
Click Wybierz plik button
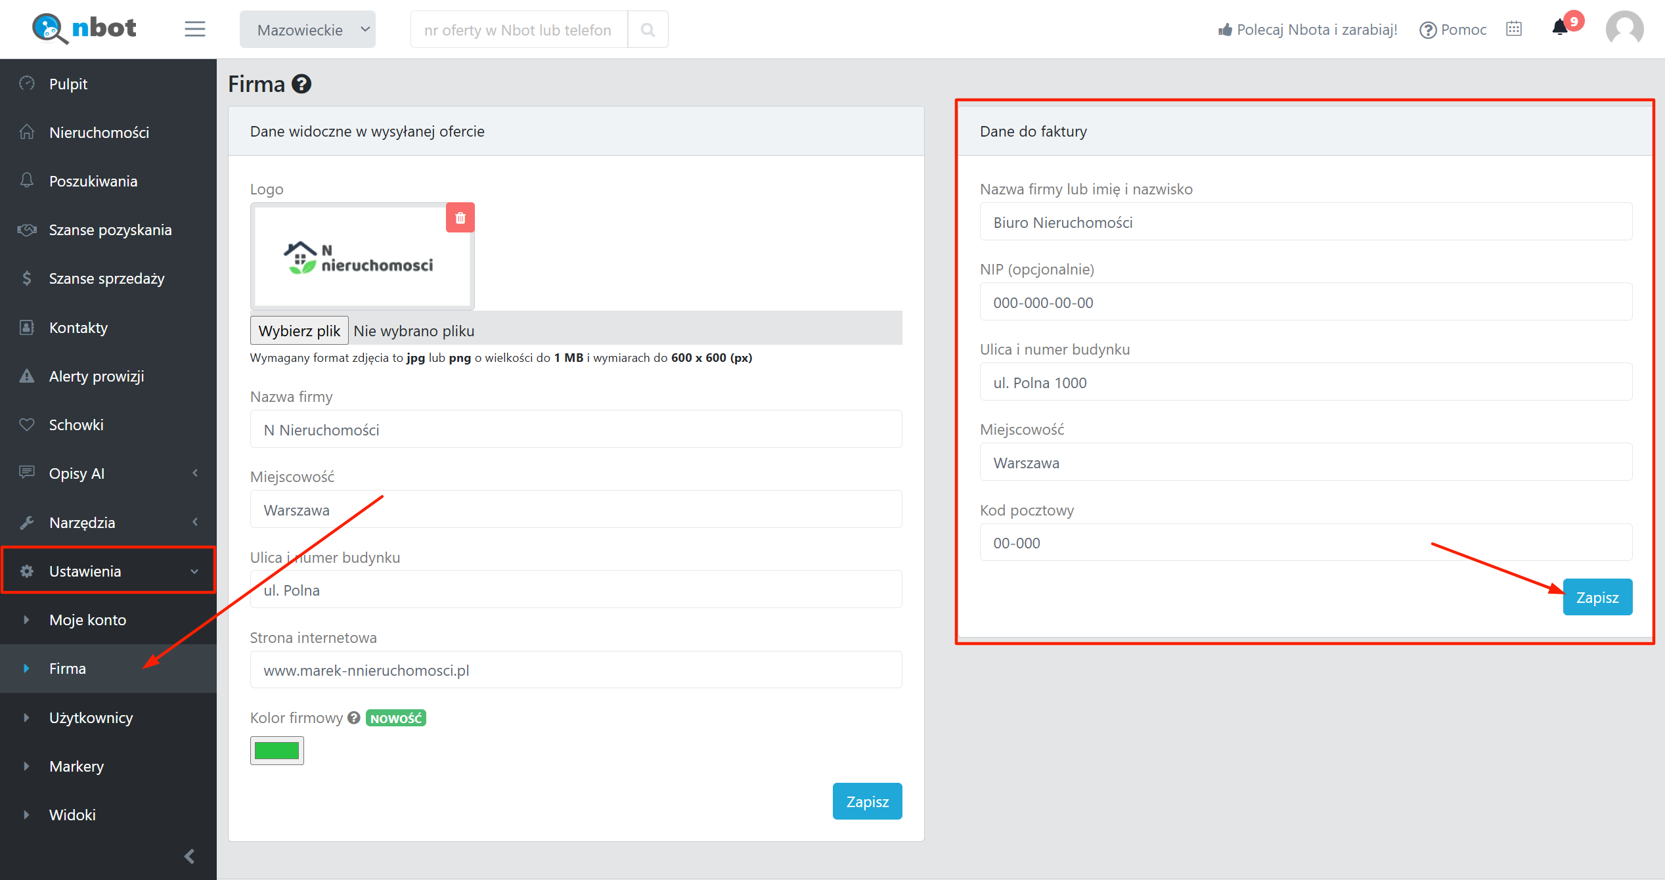coord(300,331)
